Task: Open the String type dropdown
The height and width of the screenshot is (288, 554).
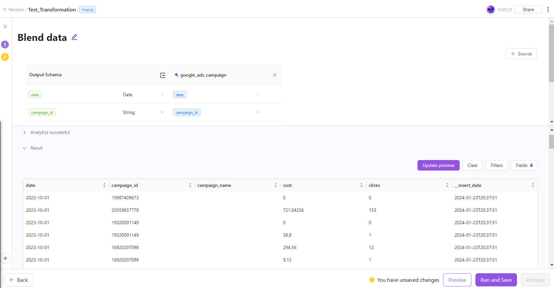Action: [162, 112]
